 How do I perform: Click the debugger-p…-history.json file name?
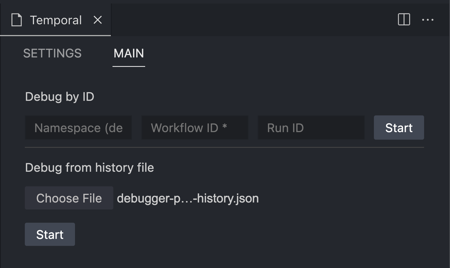[x=188, y=198]
